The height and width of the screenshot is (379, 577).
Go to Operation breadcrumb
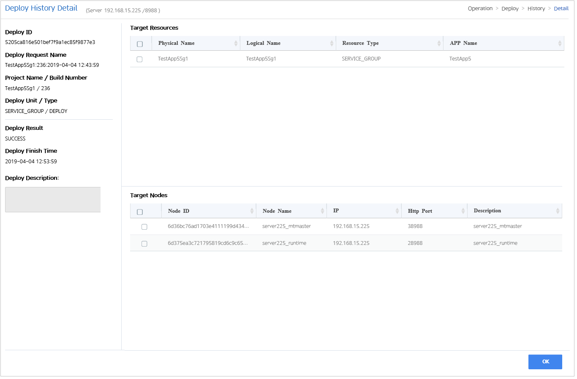480,8
